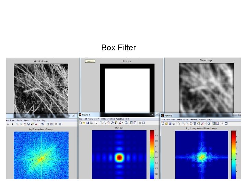The height and width of the screenshot is (185, 247).
Task: Select Zoom Out tool in right figure toolbar
Action: click(187, 123)
